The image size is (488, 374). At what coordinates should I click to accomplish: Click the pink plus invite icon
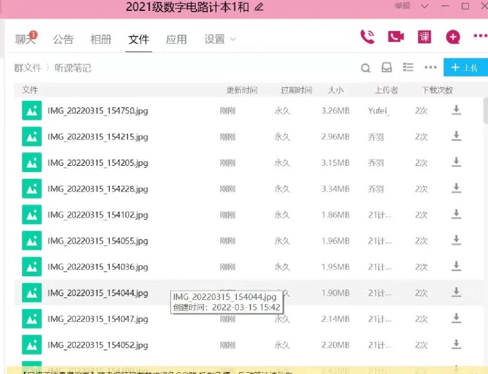tap(453, 37)
